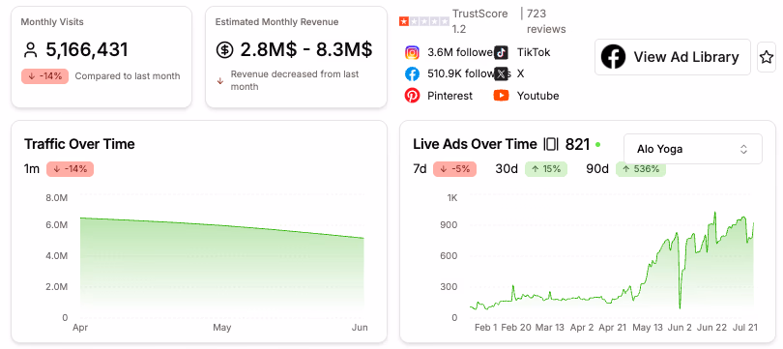
Task: Click the -14% monthly visits badge
Action: click(44, 76)
